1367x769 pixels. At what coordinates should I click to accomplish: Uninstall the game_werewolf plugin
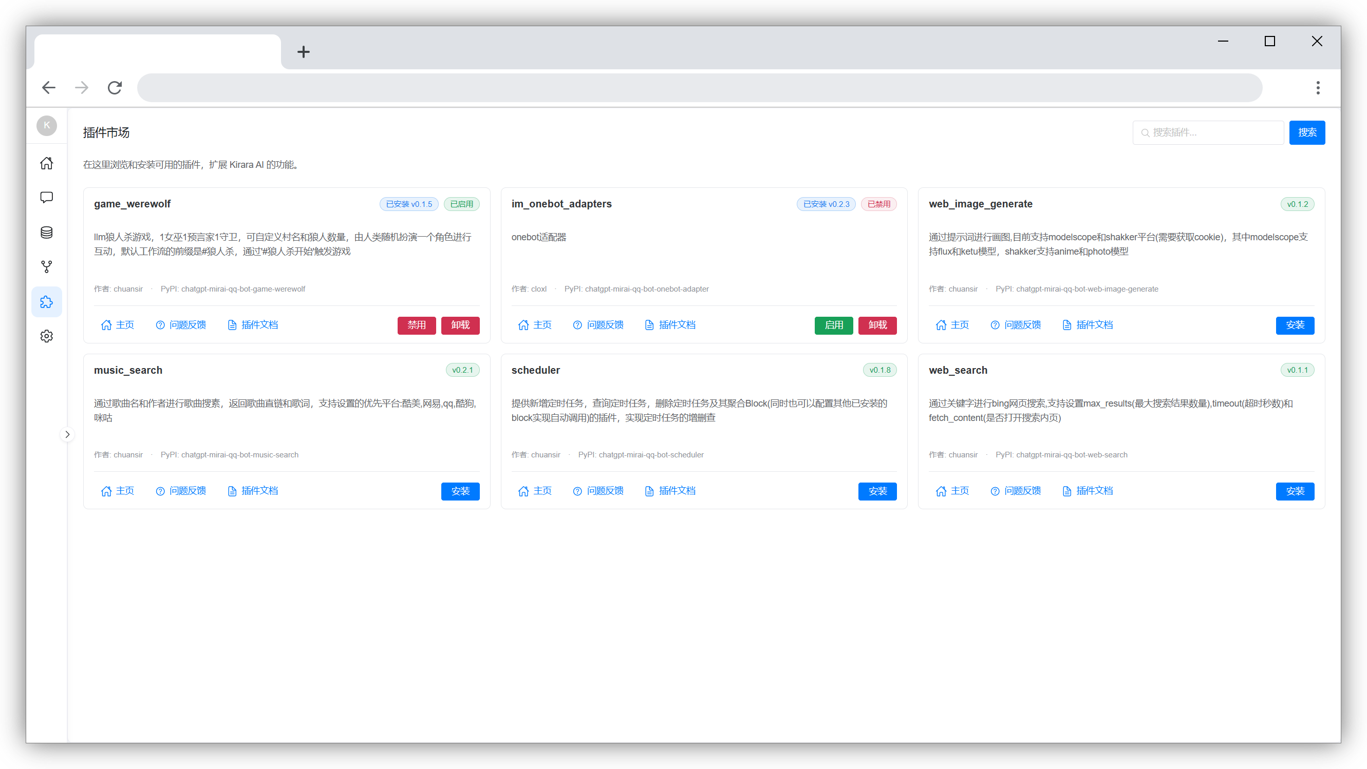460,325
